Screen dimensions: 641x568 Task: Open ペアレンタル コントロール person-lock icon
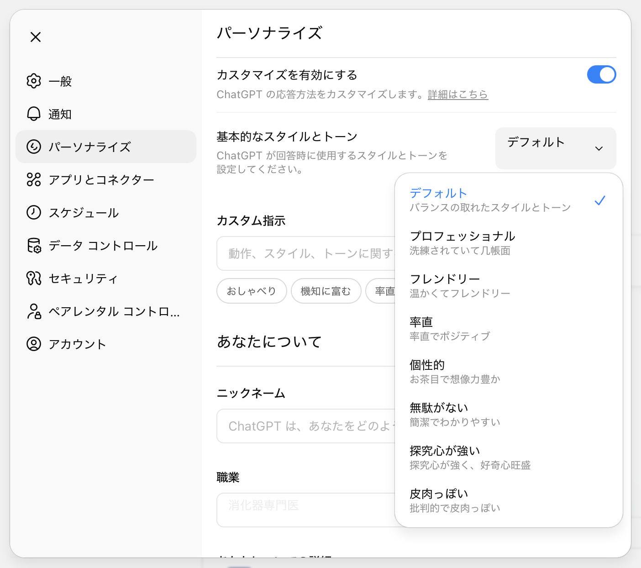coord(34,311)
